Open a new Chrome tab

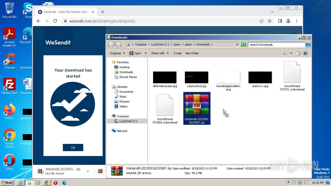103,12
